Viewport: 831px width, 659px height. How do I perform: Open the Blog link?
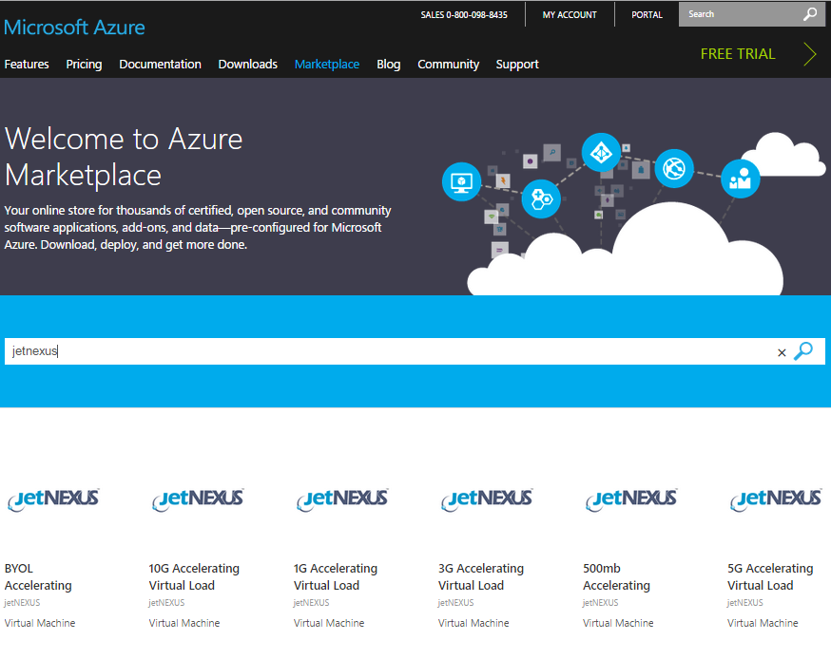(x=389, y=64)
